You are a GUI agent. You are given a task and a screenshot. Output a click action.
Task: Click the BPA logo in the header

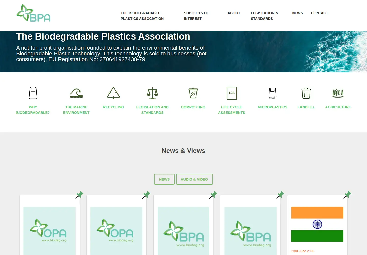pos(33,13)
